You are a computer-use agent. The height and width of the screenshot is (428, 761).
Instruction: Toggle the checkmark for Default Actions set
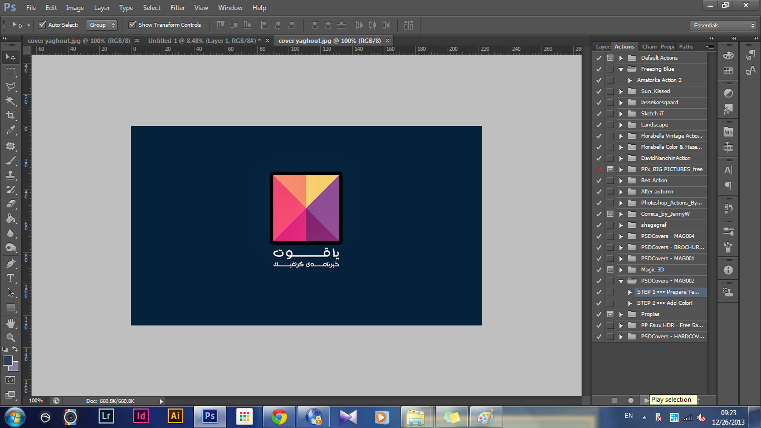599,58
